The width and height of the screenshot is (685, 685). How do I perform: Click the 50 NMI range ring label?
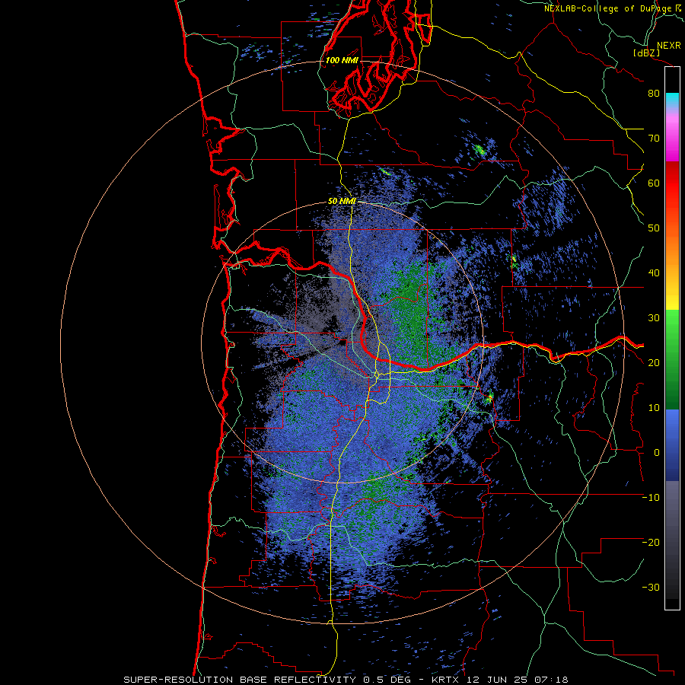342,202
